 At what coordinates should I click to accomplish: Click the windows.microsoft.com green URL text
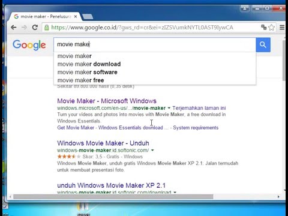(111, 108)
